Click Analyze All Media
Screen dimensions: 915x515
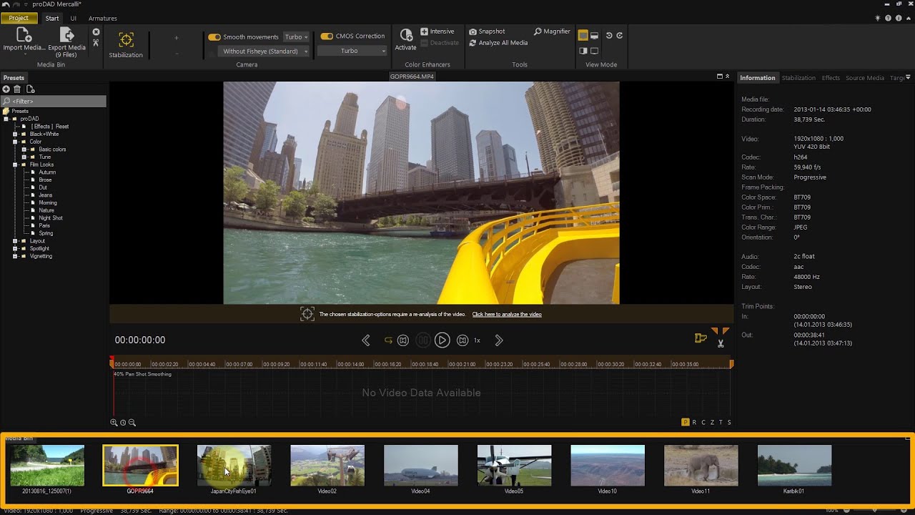click(x=498, y=43)
